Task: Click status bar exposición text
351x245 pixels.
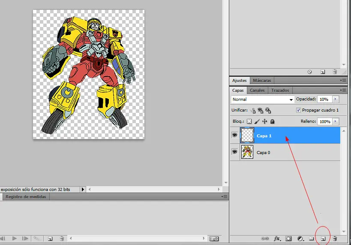Action: point(36,189)
